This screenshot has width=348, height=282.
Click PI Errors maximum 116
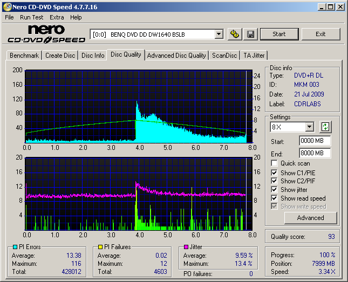(x=76, y=264)
